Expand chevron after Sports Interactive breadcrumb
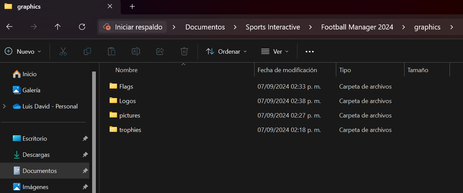 coord(311,27)
